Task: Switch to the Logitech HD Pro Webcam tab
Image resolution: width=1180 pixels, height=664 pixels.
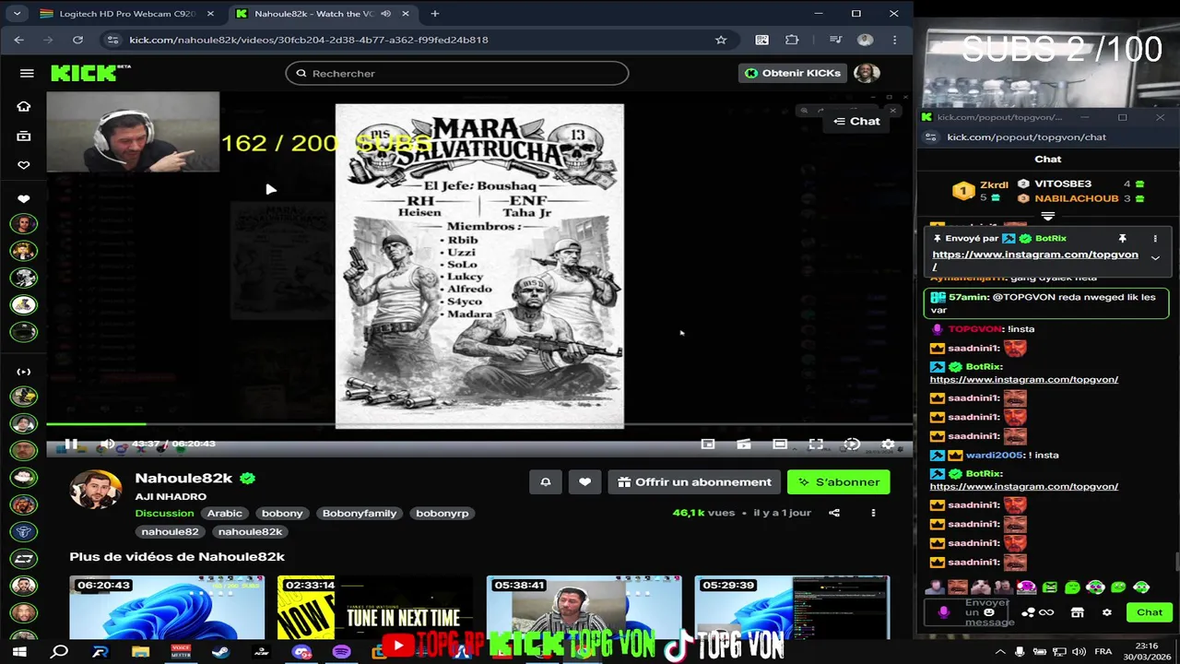Action: point(126,14)
